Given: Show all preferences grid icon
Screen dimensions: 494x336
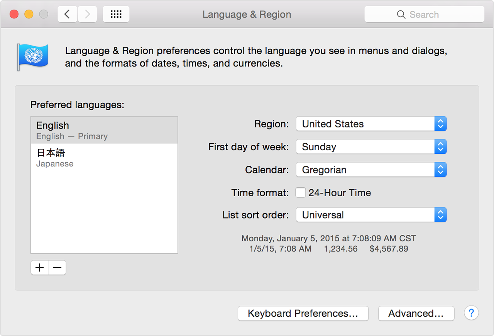Looking at the screenshot, I should (x=116, y=14).
